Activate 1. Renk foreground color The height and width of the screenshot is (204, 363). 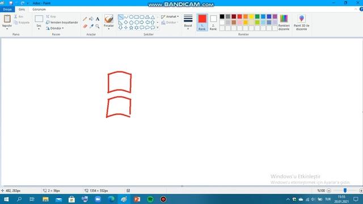click(202, 23)
